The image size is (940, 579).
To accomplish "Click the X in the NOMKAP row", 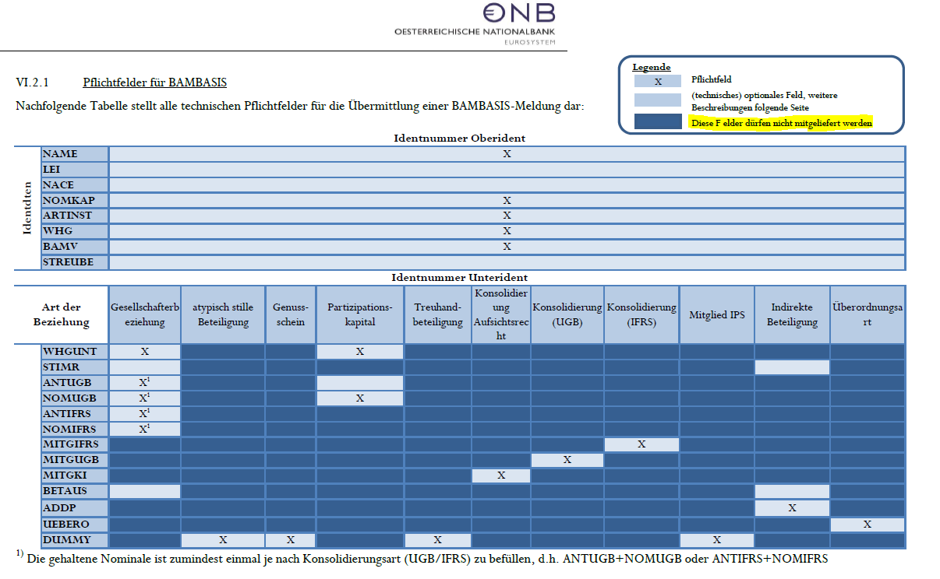I will click(x=507, y=201).
